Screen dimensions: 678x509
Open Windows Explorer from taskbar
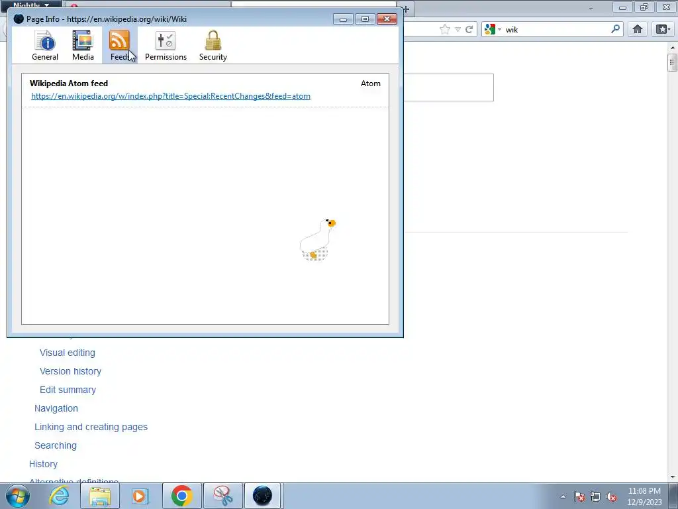(x=100, y=496)
